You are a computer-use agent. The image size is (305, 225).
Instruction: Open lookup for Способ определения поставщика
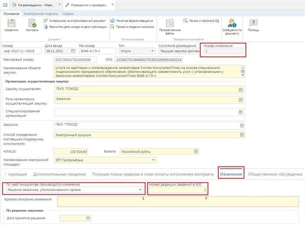(242, 135)
